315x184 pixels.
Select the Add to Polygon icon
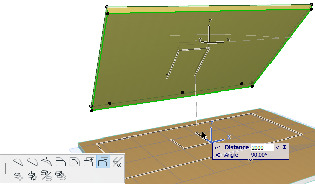tap(89, 162)
